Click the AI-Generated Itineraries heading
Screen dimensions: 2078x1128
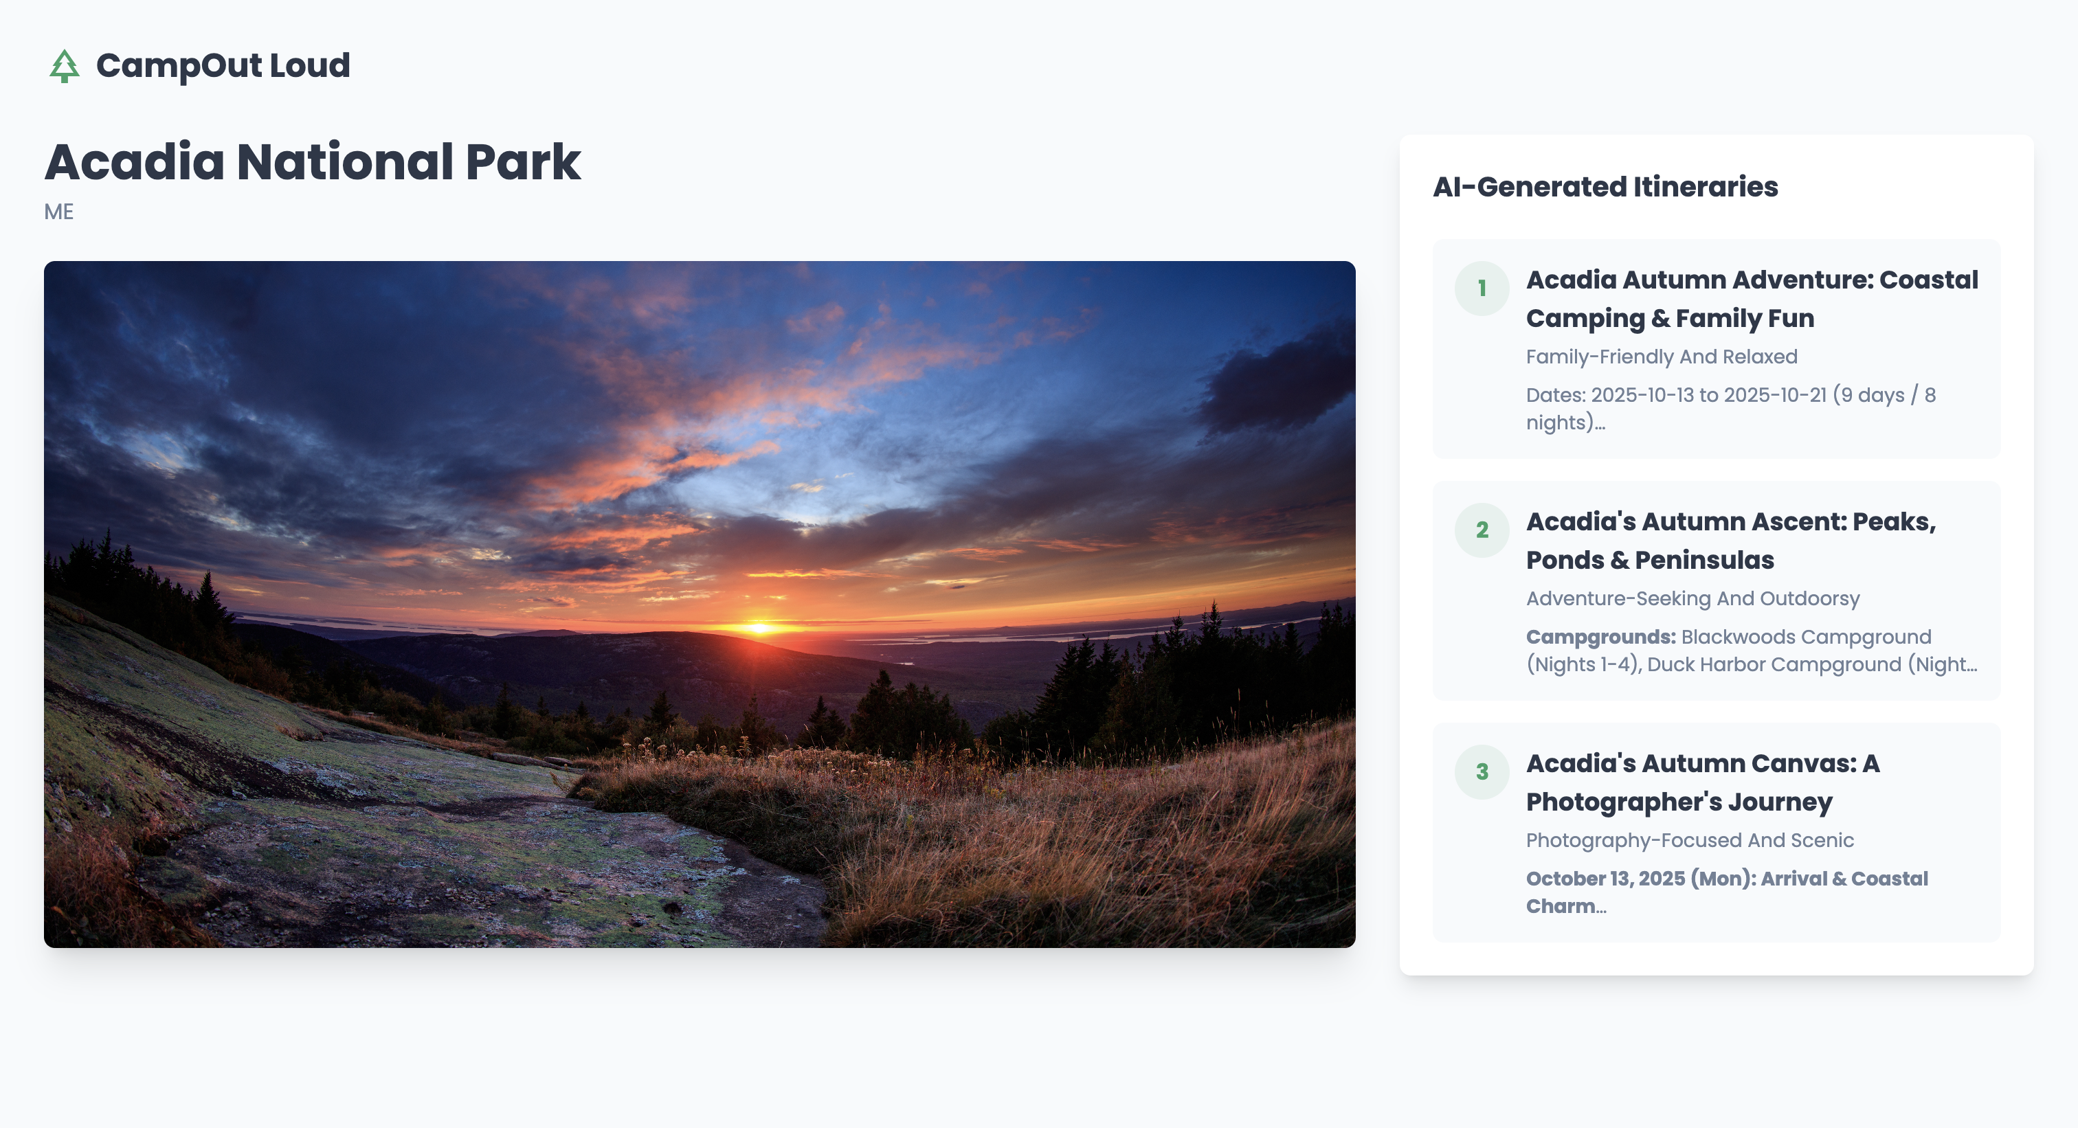pyautogui.click(x=1605, y=186)
